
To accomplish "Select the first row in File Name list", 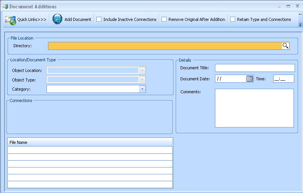I will pyautogui.click(x=90, y=150).
